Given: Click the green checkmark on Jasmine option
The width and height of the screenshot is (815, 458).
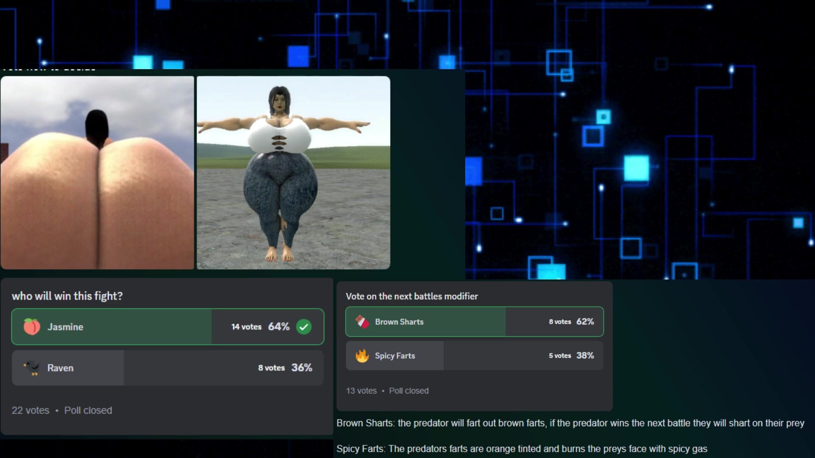Looking at the screenshot, I should [x=304, y=327].
